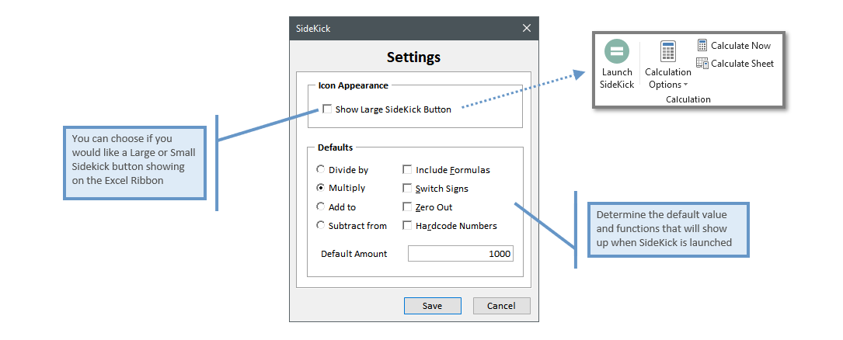This screenshot has width=843, height=340.
Task: Check the Zero Out checkbox
Action: coord(407,206)
